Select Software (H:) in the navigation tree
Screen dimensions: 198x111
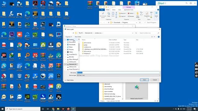coord(73,67)
